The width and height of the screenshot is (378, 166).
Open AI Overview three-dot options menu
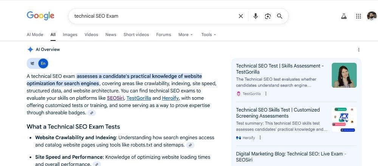[359, 50]
